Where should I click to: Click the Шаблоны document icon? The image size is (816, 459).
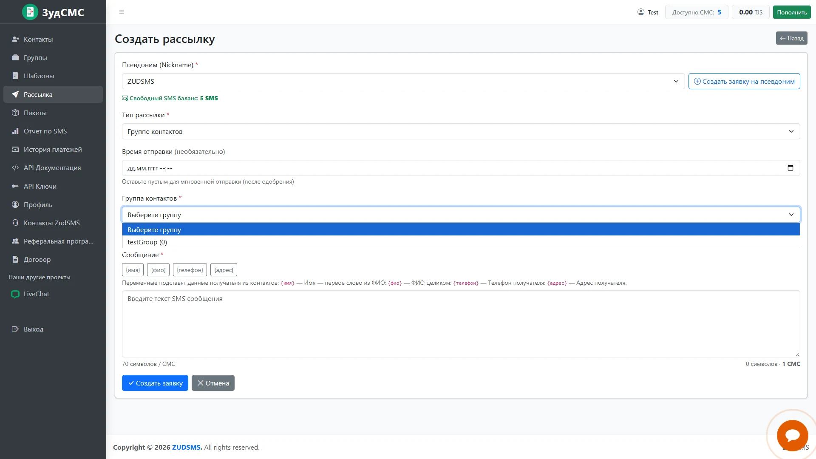click(15, 76)
